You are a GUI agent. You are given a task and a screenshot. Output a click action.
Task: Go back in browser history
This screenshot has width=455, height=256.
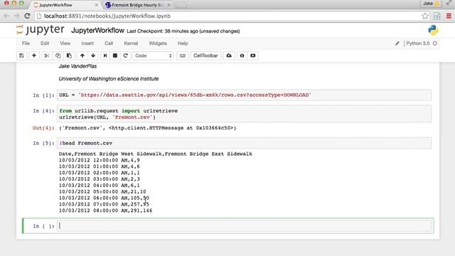pos(6,16)
